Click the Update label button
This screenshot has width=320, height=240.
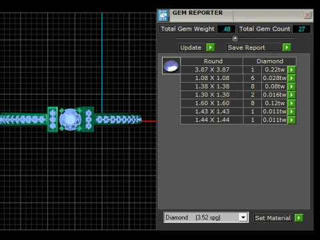[192, 47]
